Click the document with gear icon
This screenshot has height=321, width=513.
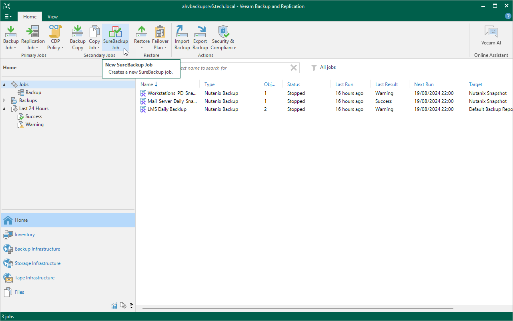(x=123, y=306)
